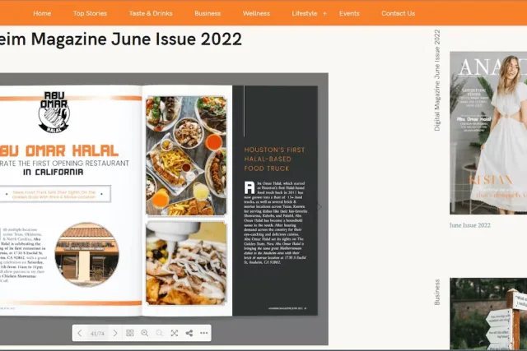Open the Top Stories menu item
The height and width of the screenshot is (351, 527).
click(90, 13)
